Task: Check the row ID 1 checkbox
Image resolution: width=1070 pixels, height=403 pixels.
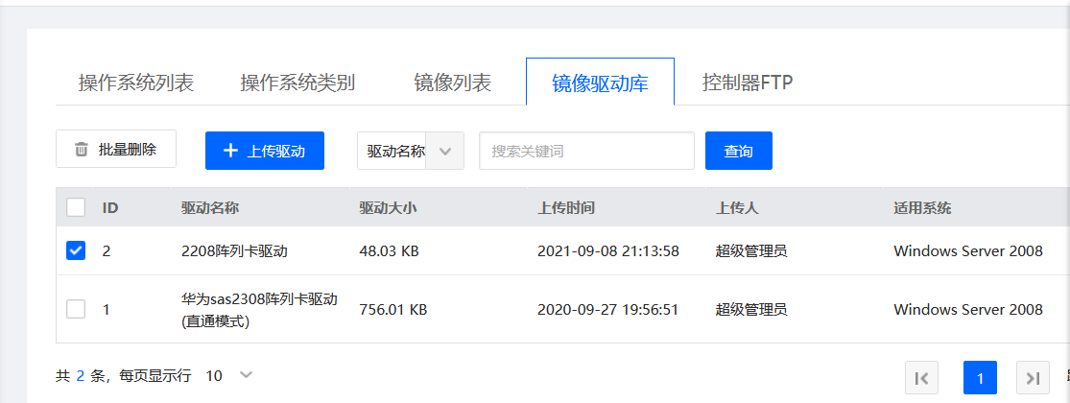Action: [76, 310]
